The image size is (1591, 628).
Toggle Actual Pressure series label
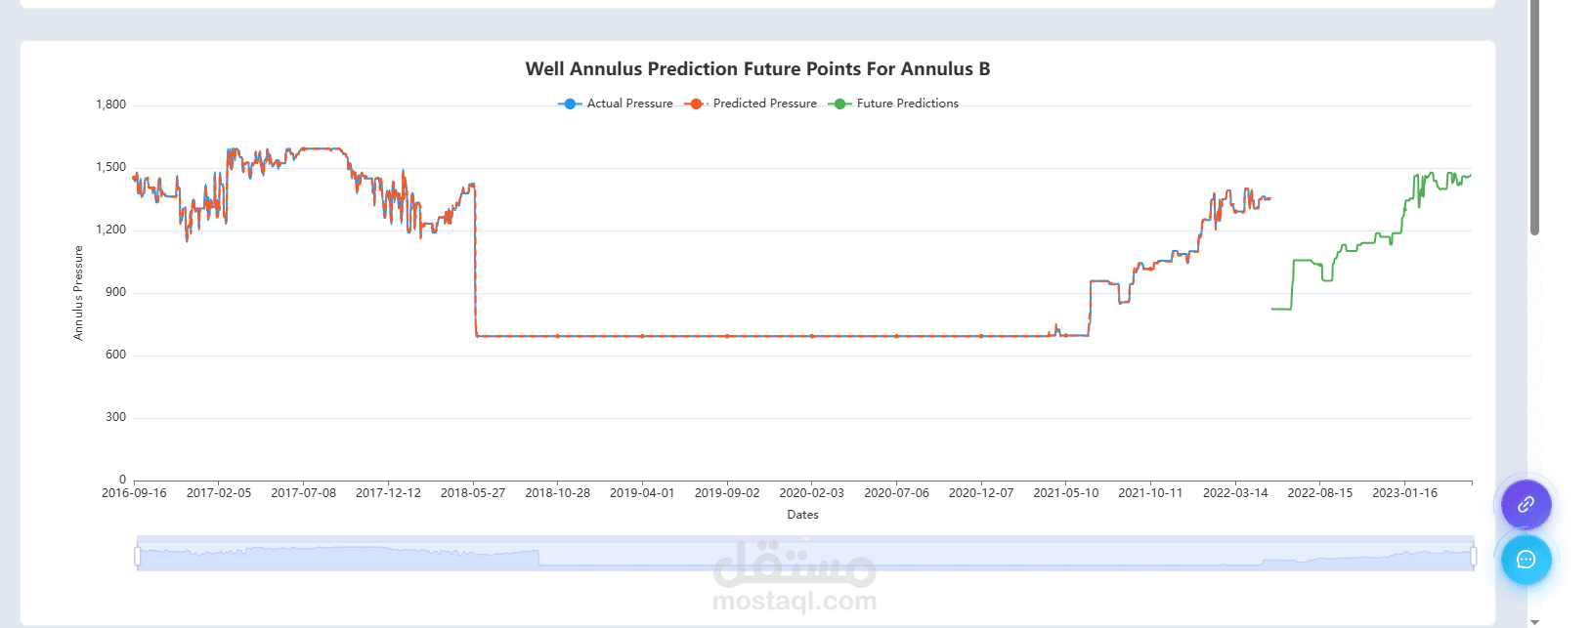pos(629,104)
